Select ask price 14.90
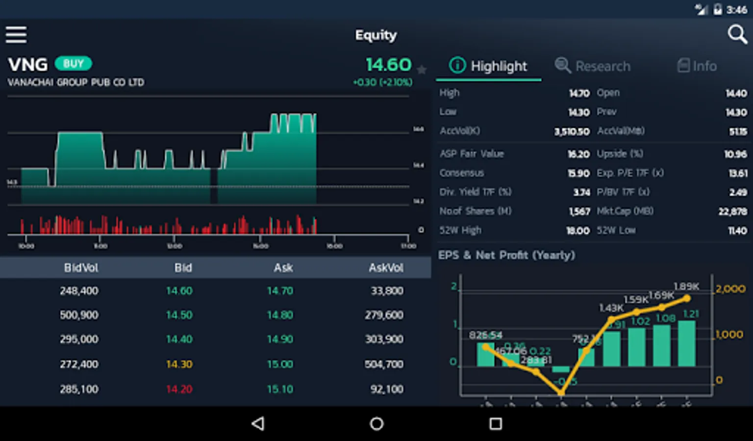The width and height of the screenshot is (753, 441). click(280, 339)
